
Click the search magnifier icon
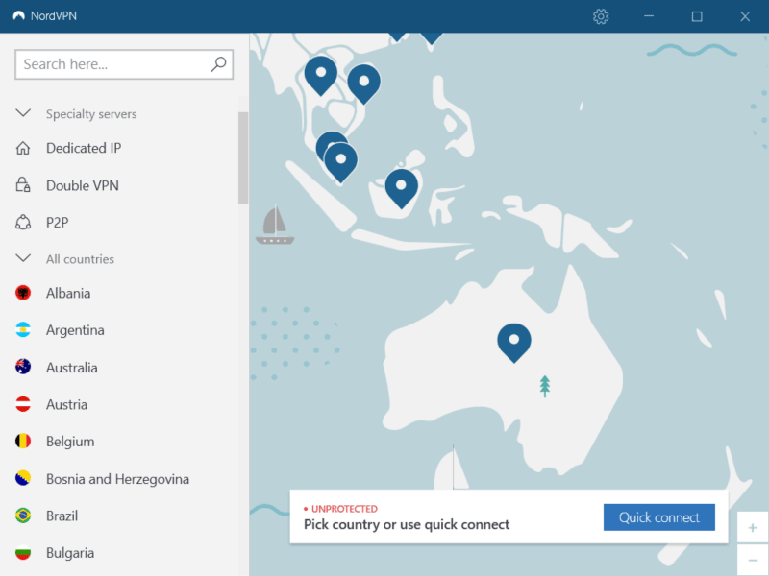[218, 64]
